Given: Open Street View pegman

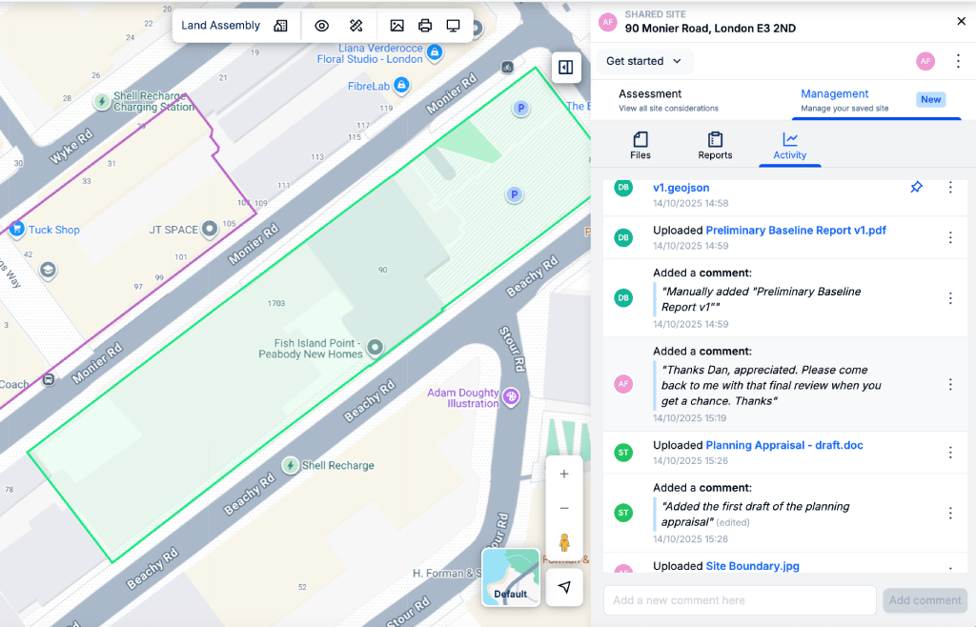Looking at the screenshot, I should [x=564, y=543].
